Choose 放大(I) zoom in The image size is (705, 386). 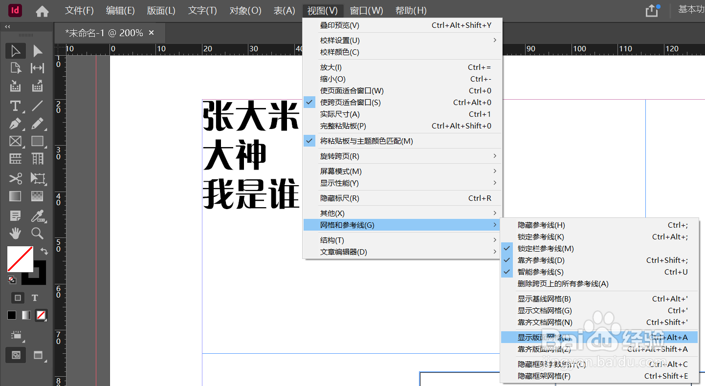tap(403, 67)
